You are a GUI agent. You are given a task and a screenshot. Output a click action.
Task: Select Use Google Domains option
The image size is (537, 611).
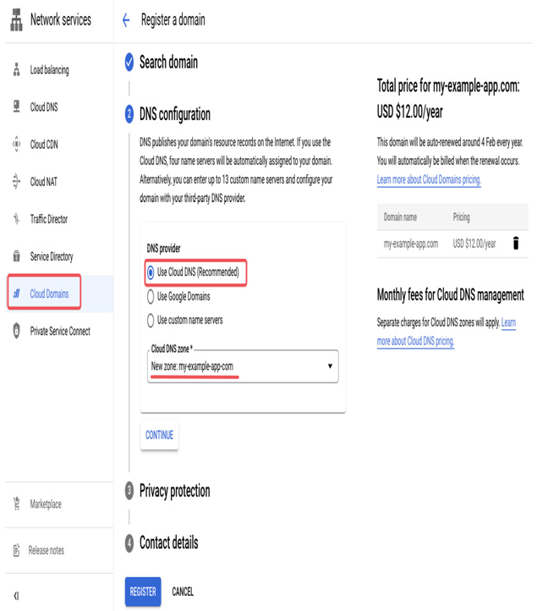[151, 296]
